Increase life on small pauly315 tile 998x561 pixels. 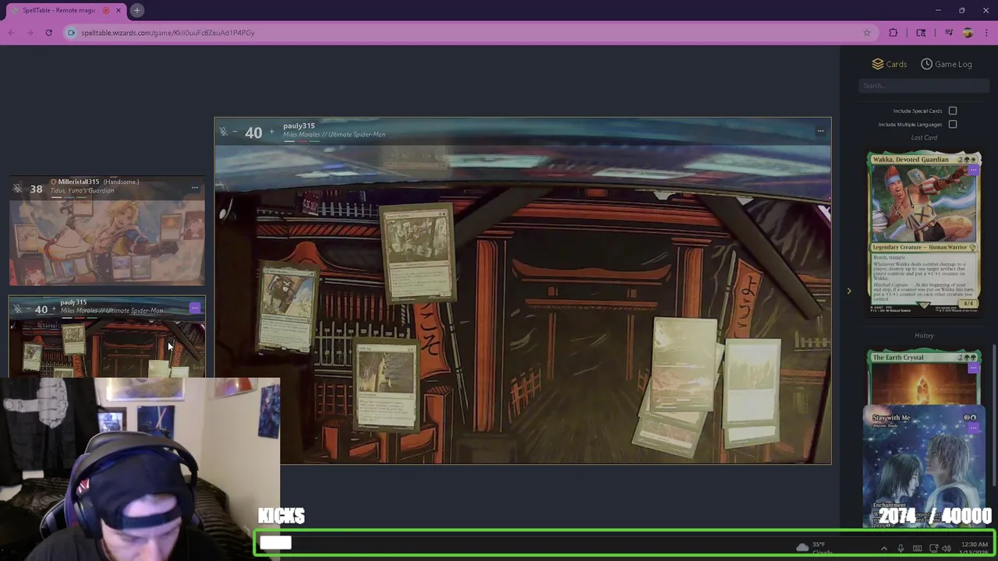click(54, 309)
